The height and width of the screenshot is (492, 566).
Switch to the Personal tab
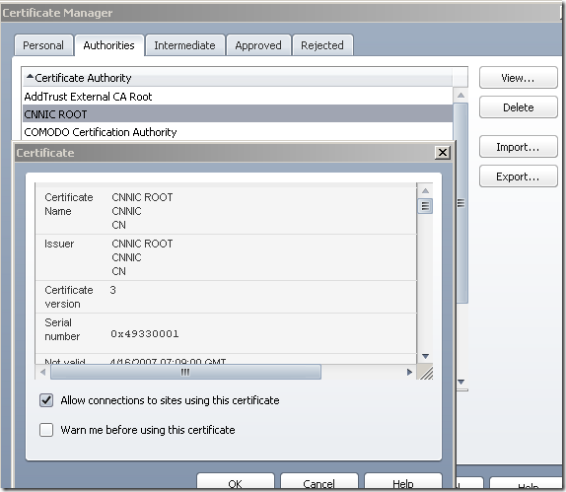43,45
